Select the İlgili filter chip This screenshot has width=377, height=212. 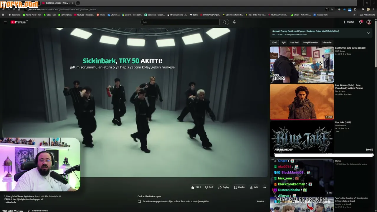[284, 42]
